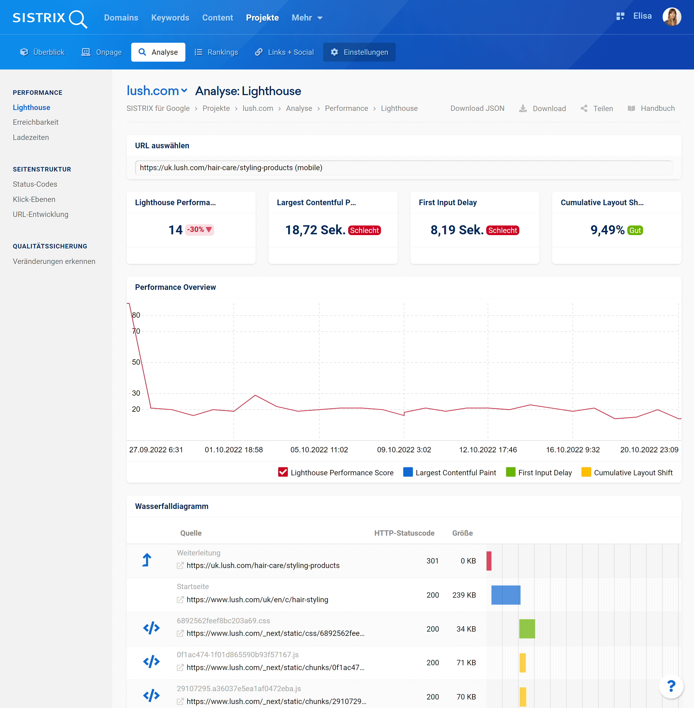Open Elisa's profile avatar
The width and height of the screenshot is (694, 708).
coord(671,17)
